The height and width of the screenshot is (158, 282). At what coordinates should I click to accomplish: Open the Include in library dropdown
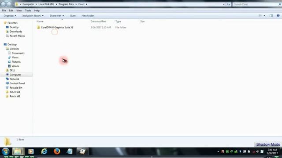(33, 16)
